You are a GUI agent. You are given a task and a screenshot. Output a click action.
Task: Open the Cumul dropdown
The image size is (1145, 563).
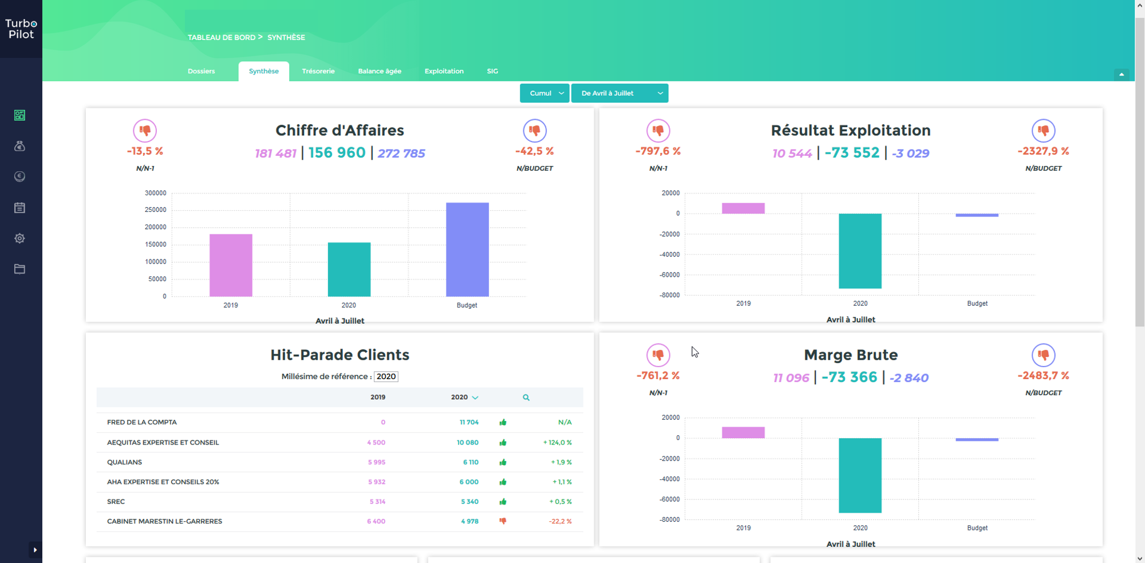544,93
